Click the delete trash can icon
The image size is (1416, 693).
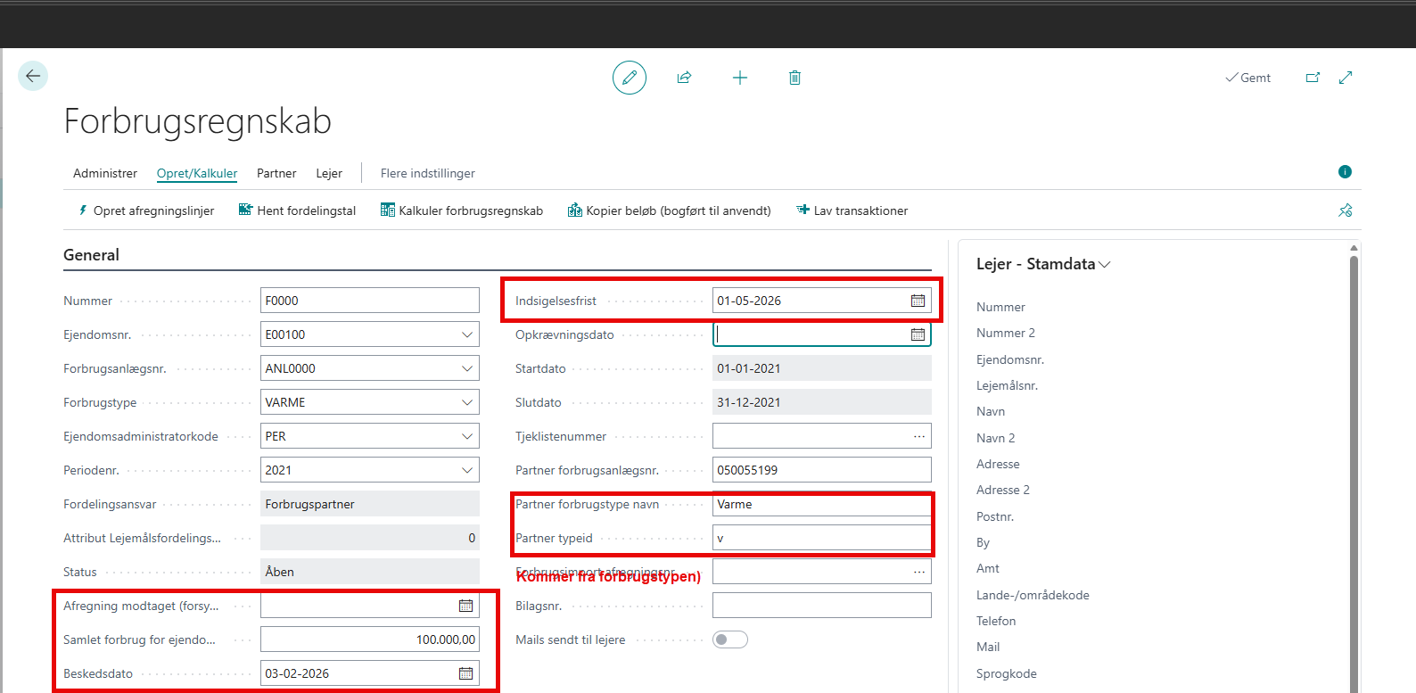[794, 78]
